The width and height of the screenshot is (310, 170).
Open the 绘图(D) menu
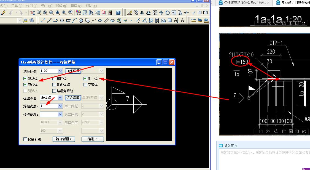point(32,6)
